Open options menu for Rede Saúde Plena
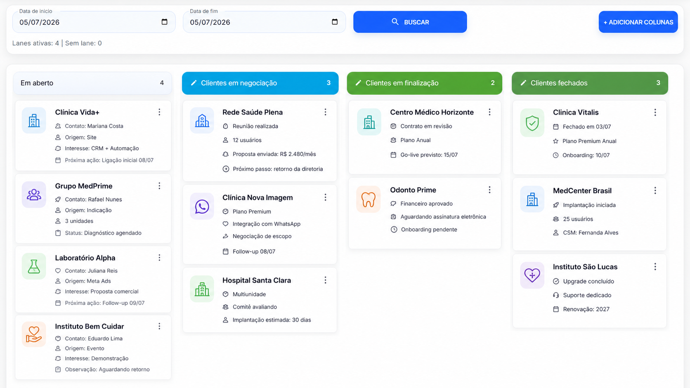 [325, 112]
